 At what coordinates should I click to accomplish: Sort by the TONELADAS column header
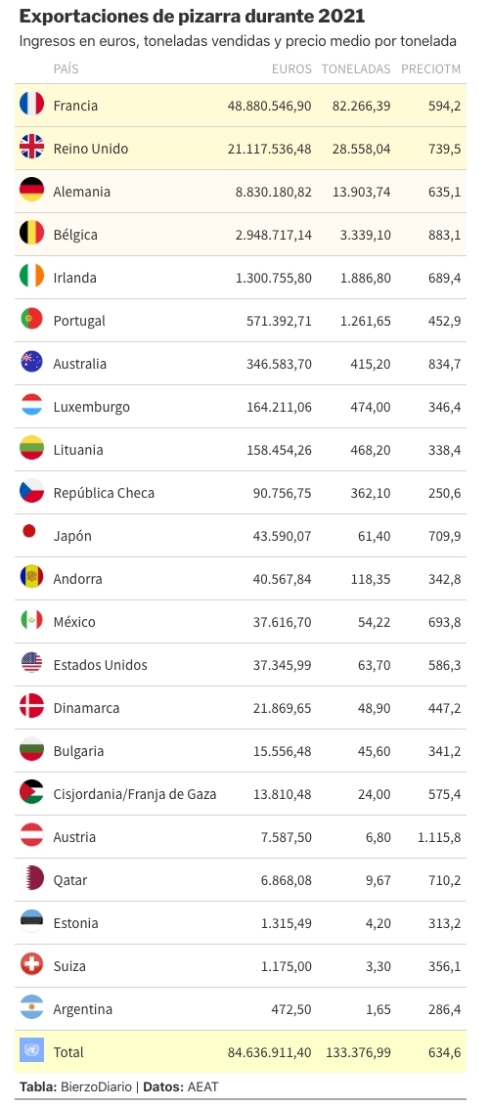point(356,69)
